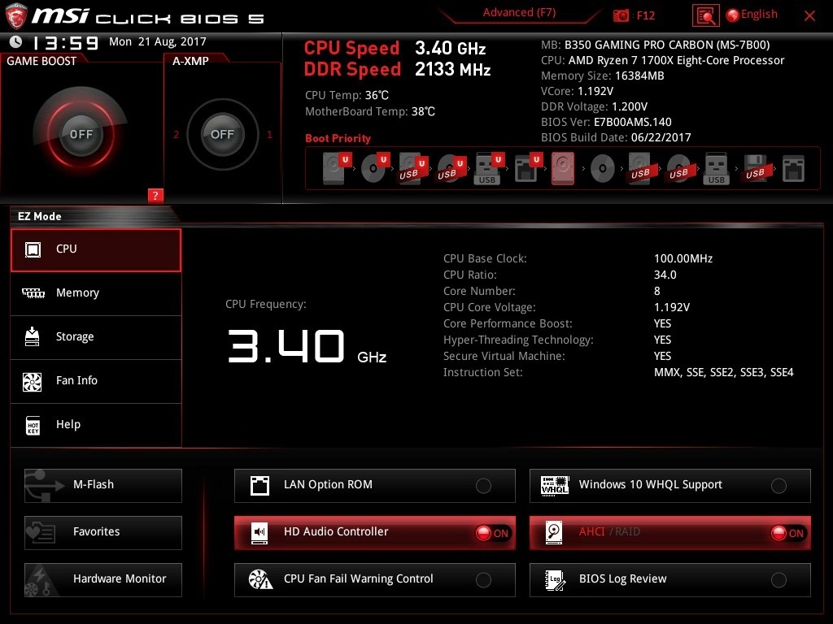
Task: Click the AMD Ryzen 7 1700X processor name
Action: (676, 60)
